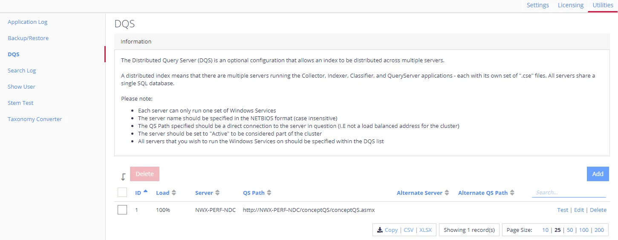618x240 pixels.
Task: Open the Settings tab
Action: click(537, 5)
